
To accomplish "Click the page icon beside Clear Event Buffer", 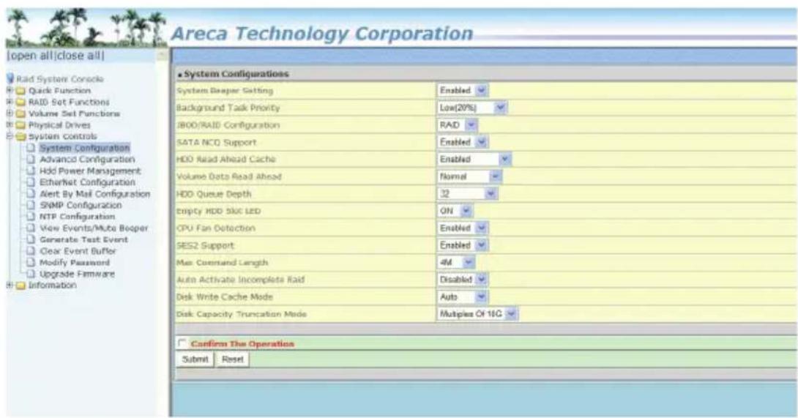I will point(31,251).
